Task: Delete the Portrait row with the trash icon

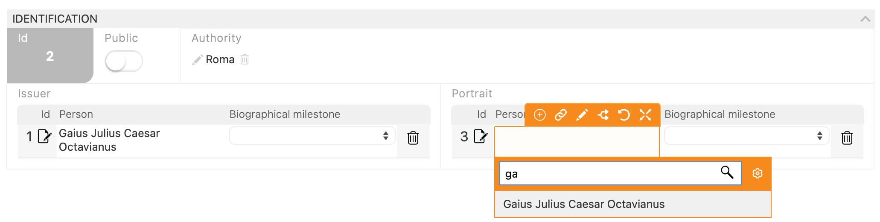Action: pyautogui.click(x=847, y=138)
